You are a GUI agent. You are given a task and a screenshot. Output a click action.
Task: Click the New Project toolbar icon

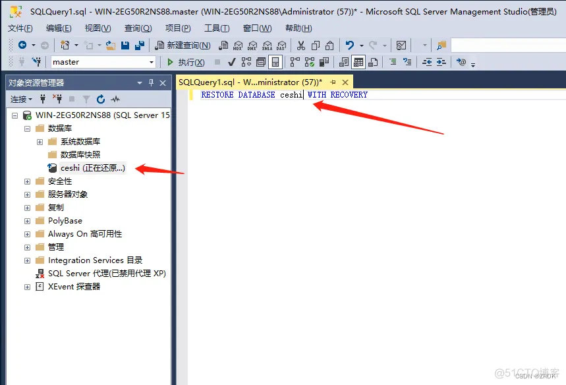(65, 45)
